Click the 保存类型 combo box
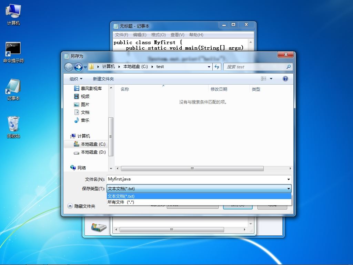 [199, 189]
